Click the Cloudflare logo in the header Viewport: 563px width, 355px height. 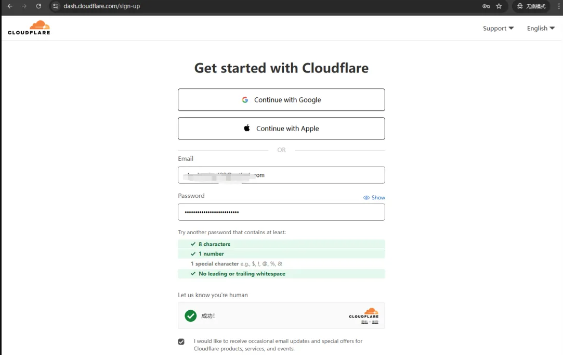[29, 28]
